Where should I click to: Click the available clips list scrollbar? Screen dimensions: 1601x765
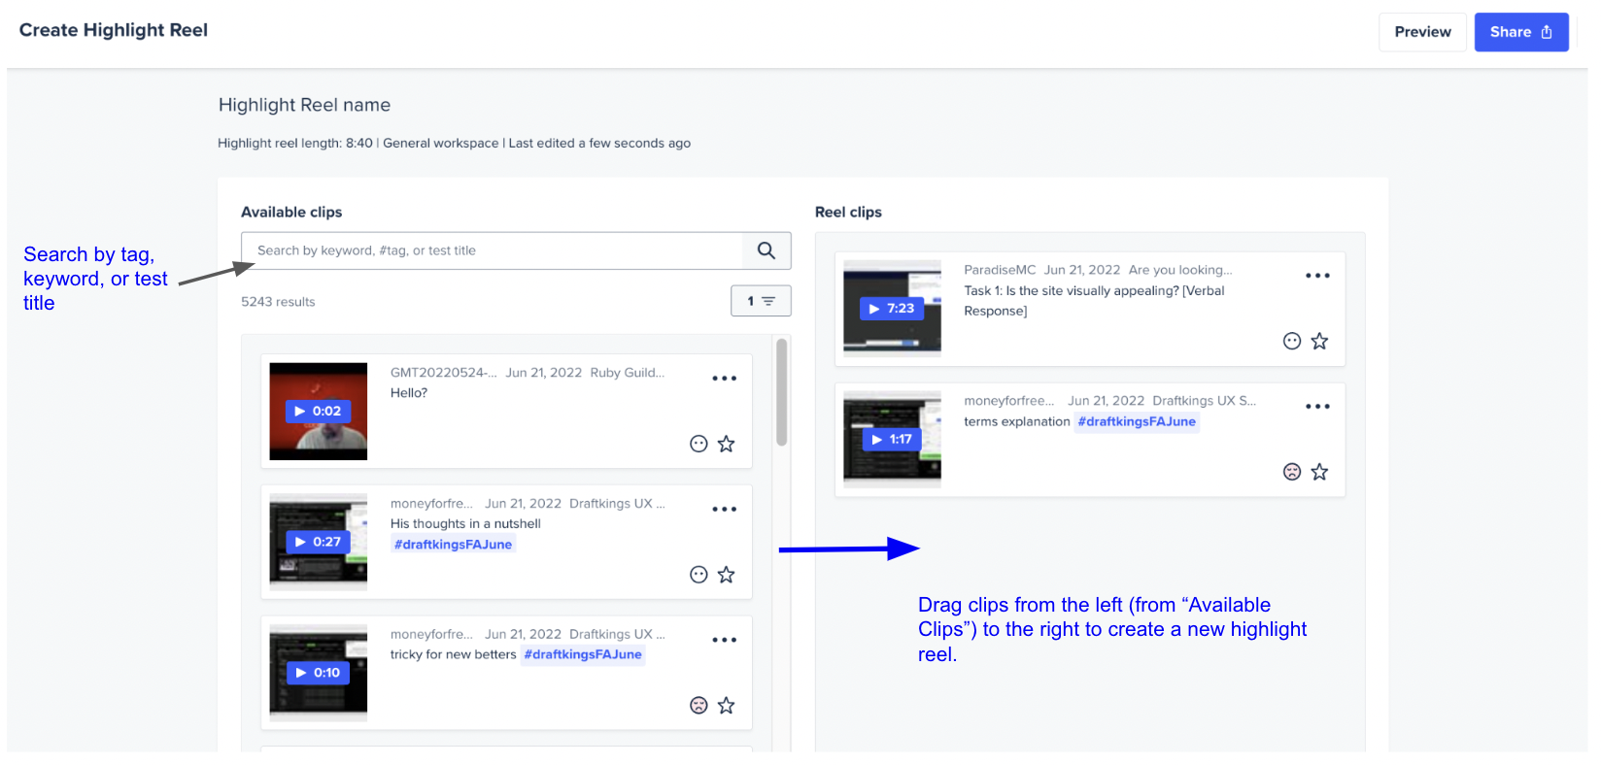(781, 392)
